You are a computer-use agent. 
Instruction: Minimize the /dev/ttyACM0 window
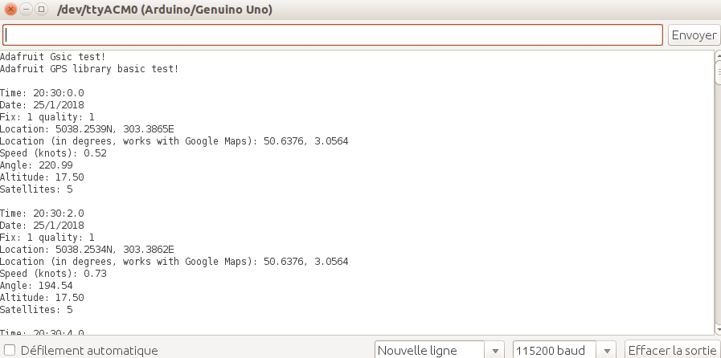(x=26, y=11)
